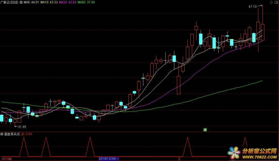Click the green MA60: 37.69 label
This screenshot has height=161, width=279.
[86, 2]
